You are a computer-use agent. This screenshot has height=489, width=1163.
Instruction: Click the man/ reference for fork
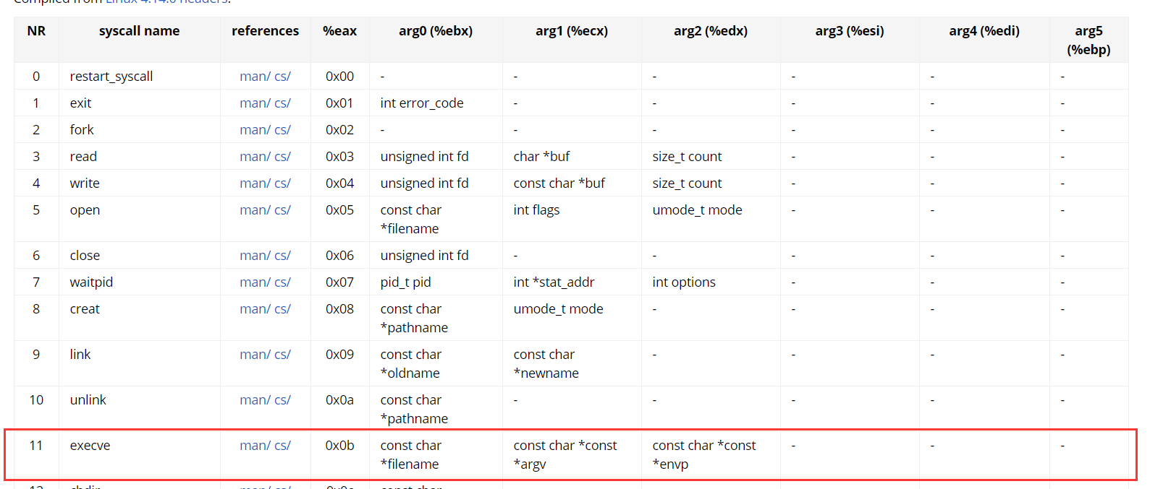click(255, 130)
